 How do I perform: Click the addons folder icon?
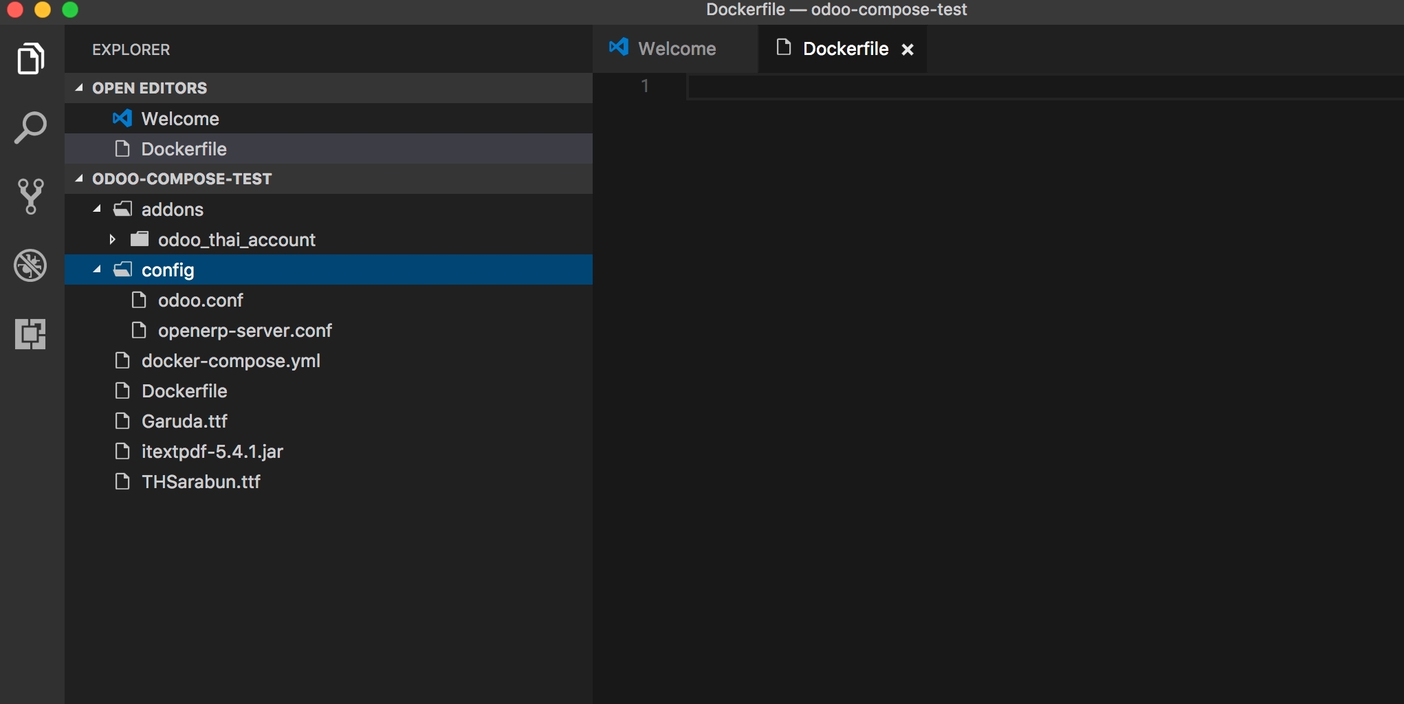(122, 209)
